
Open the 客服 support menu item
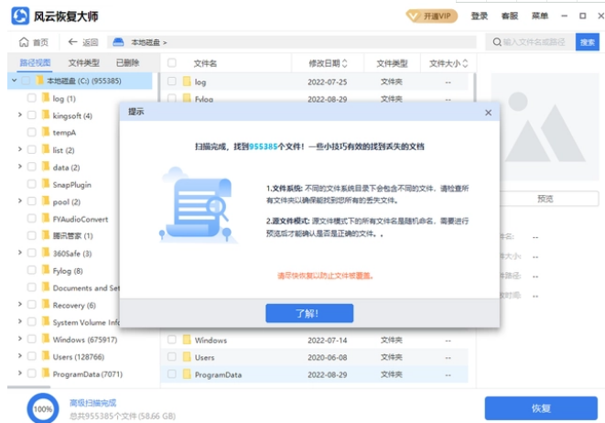tap(509, 16)
